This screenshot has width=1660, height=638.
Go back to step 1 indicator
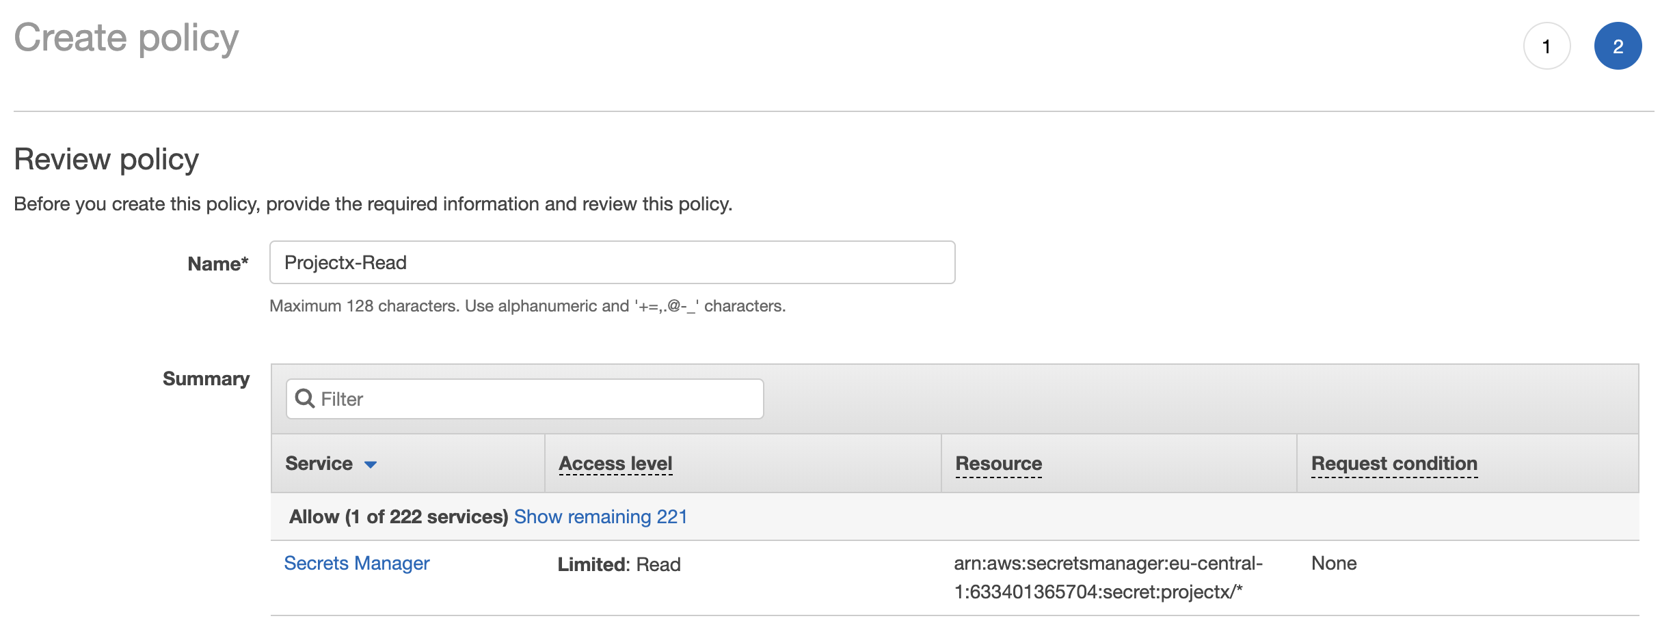click(1547, 46)
